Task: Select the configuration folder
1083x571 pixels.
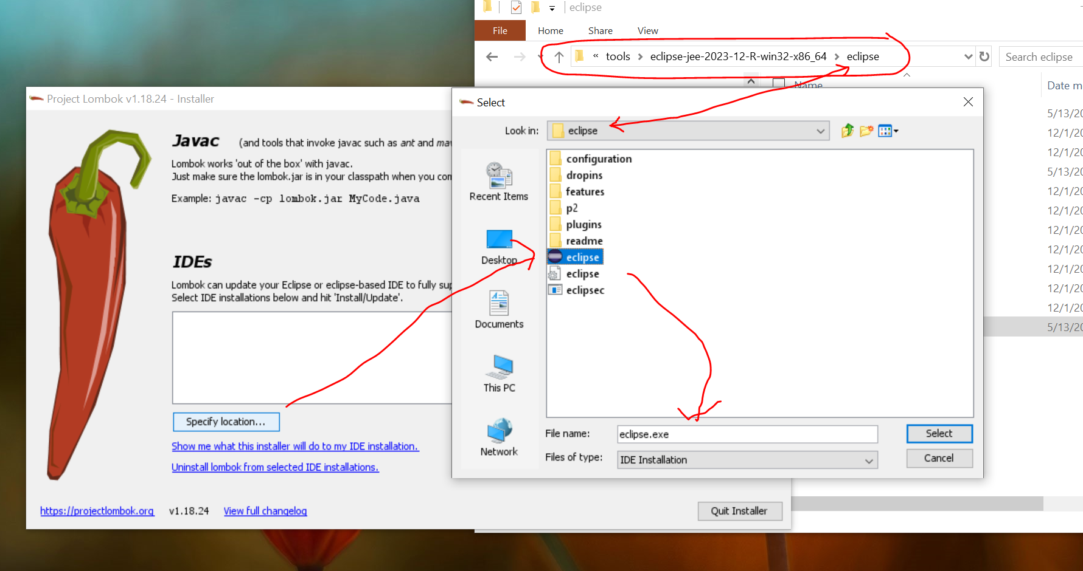Action: point(590,159)
